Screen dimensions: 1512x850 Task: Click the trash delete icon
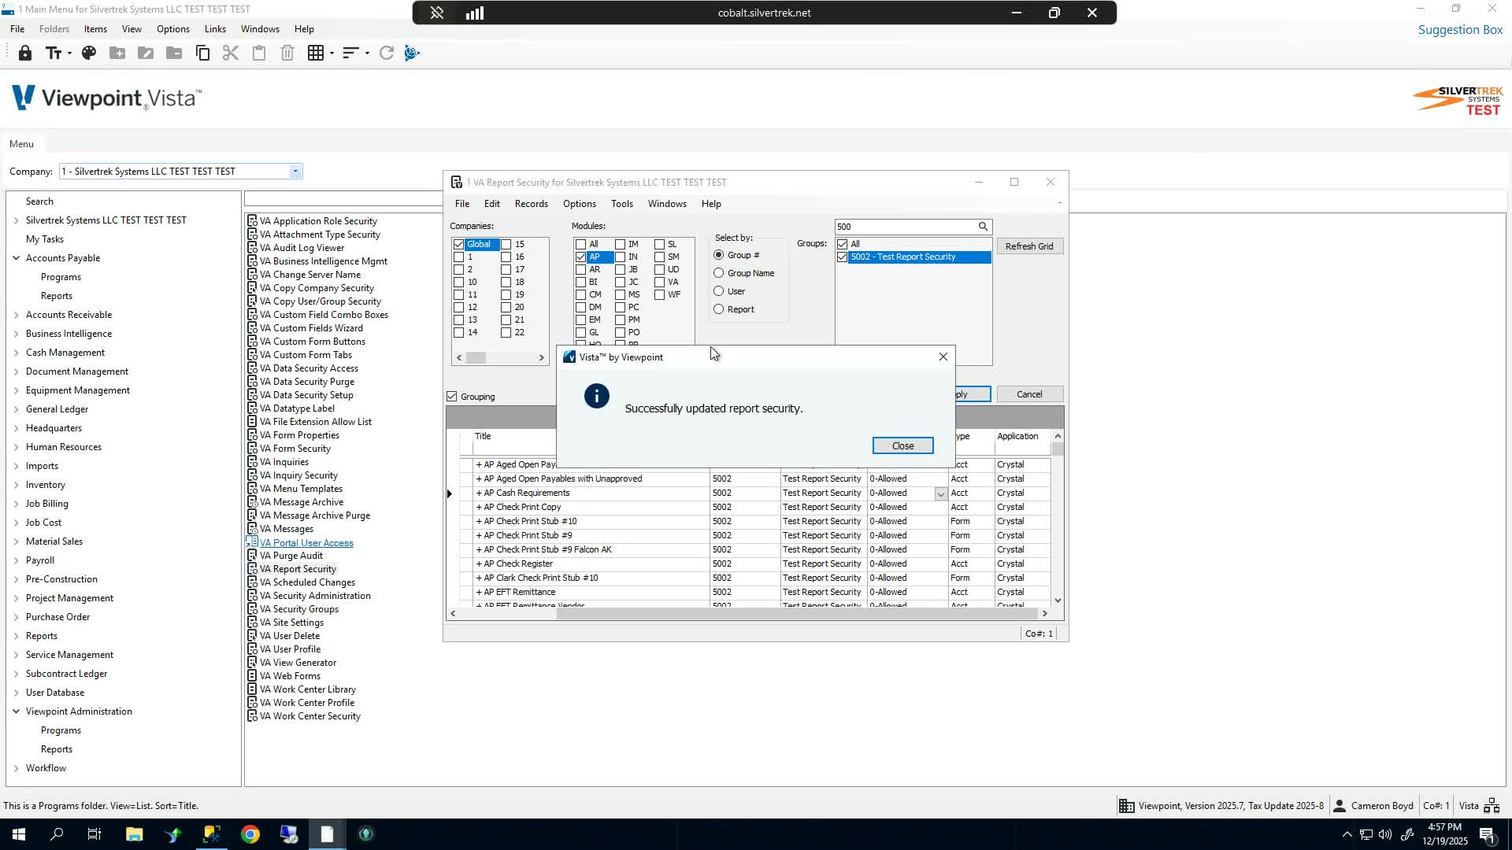tap(287, 53)
